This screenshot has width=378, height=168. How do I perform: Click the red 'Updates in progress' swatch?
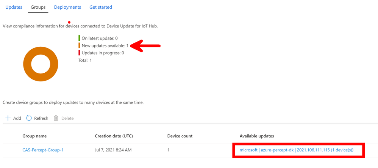pyautogui.click(x=79, y=53)
